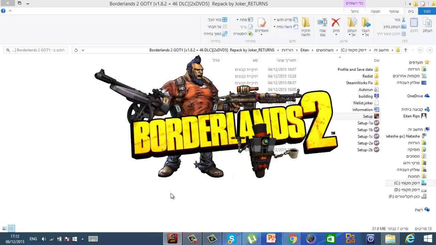Select the Autorun file
Image resolution: width=436 pixels, height=245 pixels.
(369, 89)
